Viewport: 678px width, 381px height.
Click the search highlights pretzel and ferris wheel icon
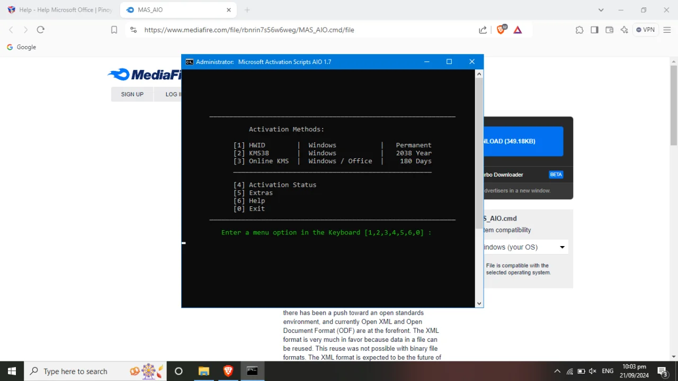[x=147, y=371]
